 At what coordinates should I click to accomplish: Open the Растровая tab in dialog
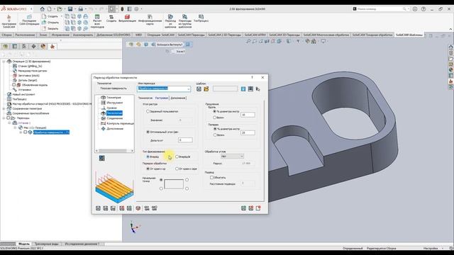click(x=162, y=98)
